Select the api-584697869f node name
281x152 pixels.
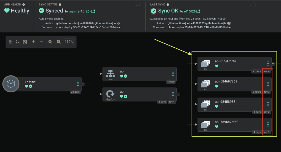tap(227, 81)
